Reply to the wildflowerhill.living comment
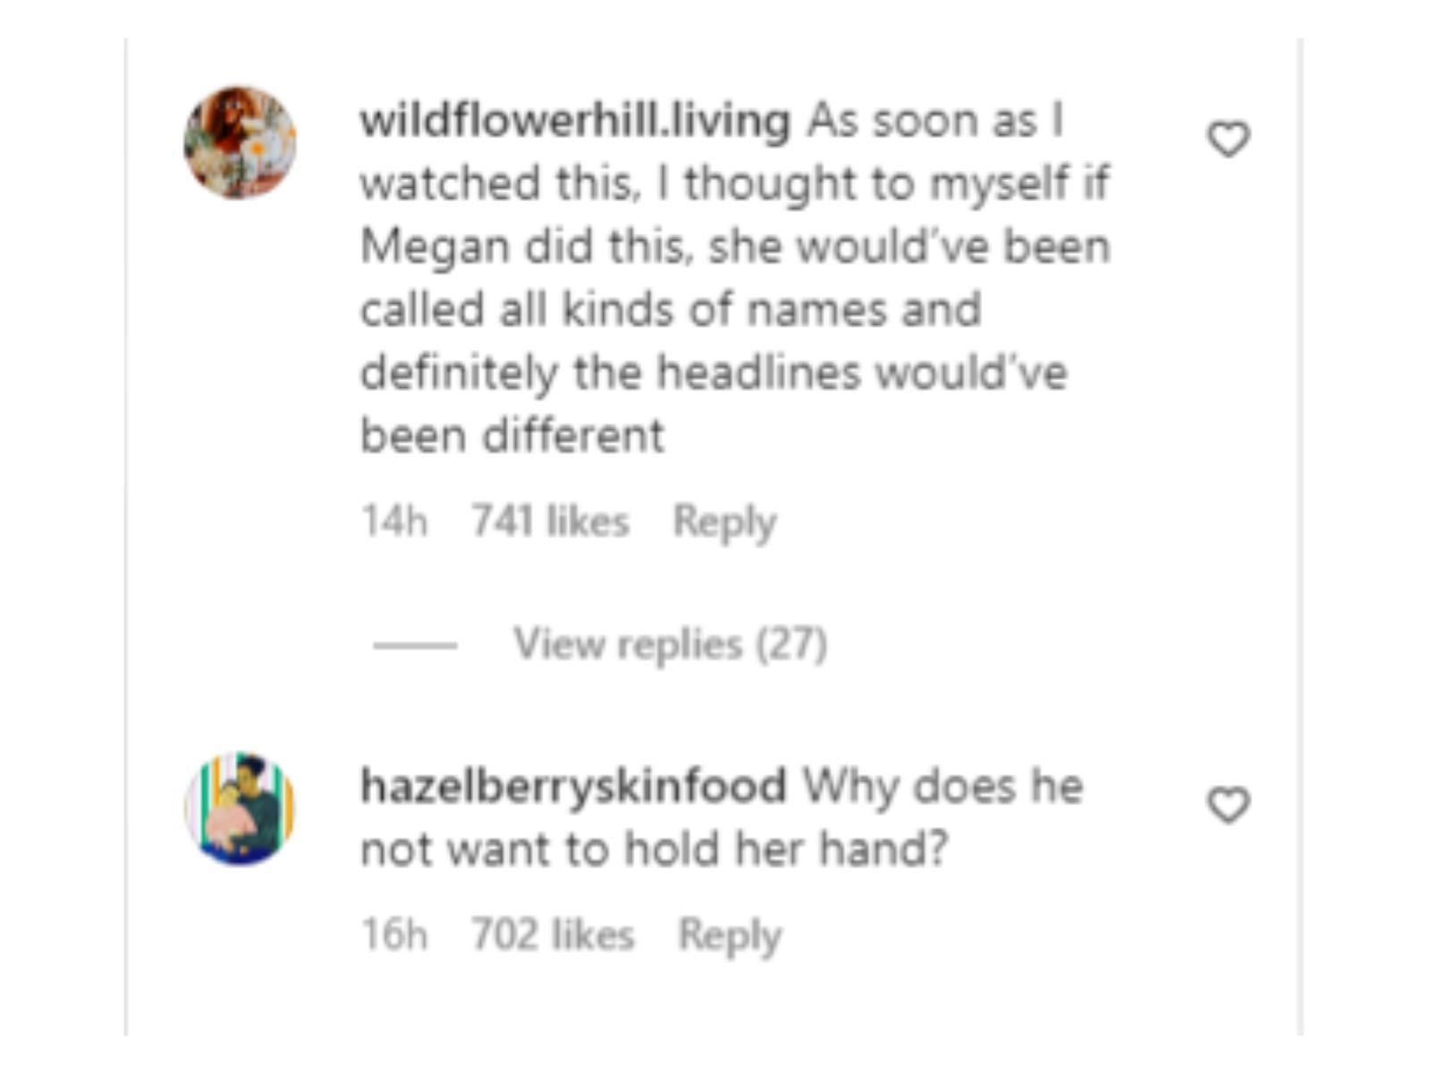Image resolution: width=1431 pixels, height=1074 pixels. point(724,522)
